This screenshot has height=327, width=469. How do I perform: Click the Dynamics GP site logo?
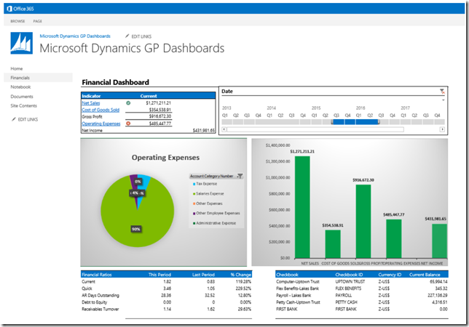click(20, 43)
